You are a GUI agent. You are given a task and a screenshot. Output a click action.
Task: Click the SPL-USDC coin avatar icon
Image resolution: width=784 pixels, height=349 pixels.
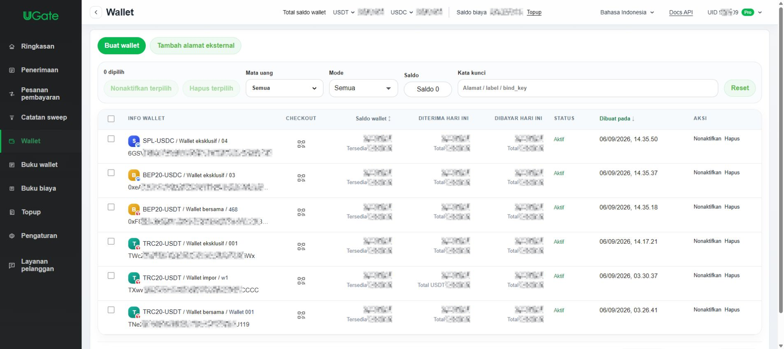134,141
